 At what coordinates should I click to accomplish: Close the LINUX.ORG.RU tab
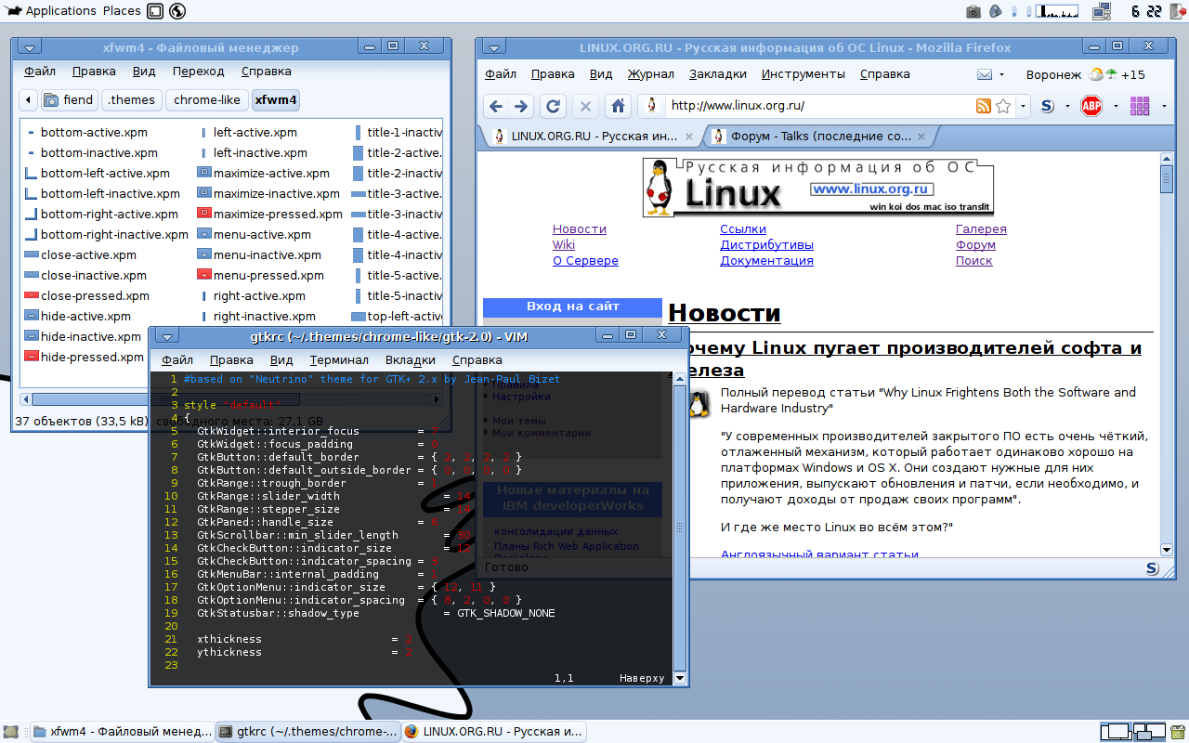pyautogui.click(x=688, y=137)
